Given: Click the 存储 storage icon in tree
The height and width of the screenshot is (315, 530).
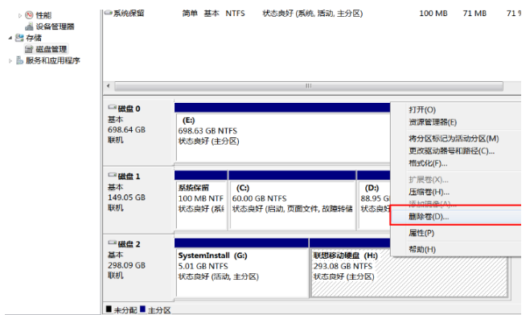Looking at the screenshot, I should click(x=19, y=38).
